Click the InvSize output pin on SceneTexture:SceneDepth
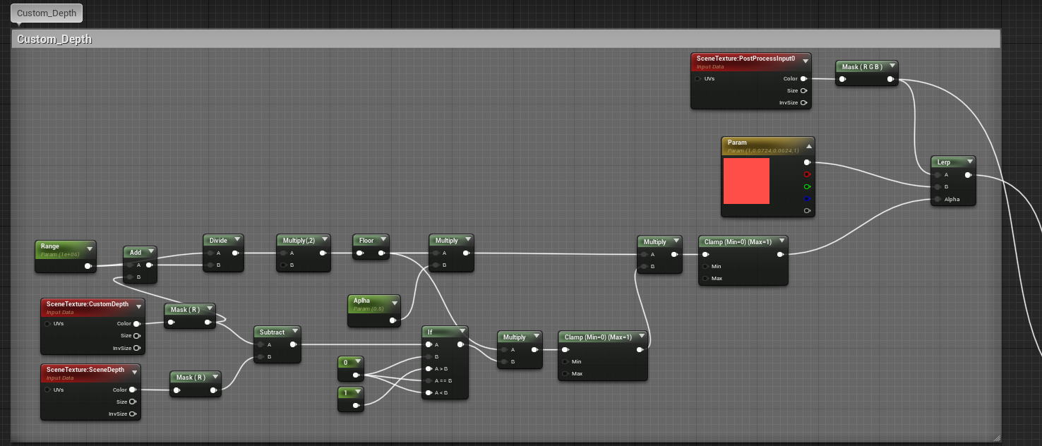The height and width of the screenshot is (446, 1042). tap(132, 414)
